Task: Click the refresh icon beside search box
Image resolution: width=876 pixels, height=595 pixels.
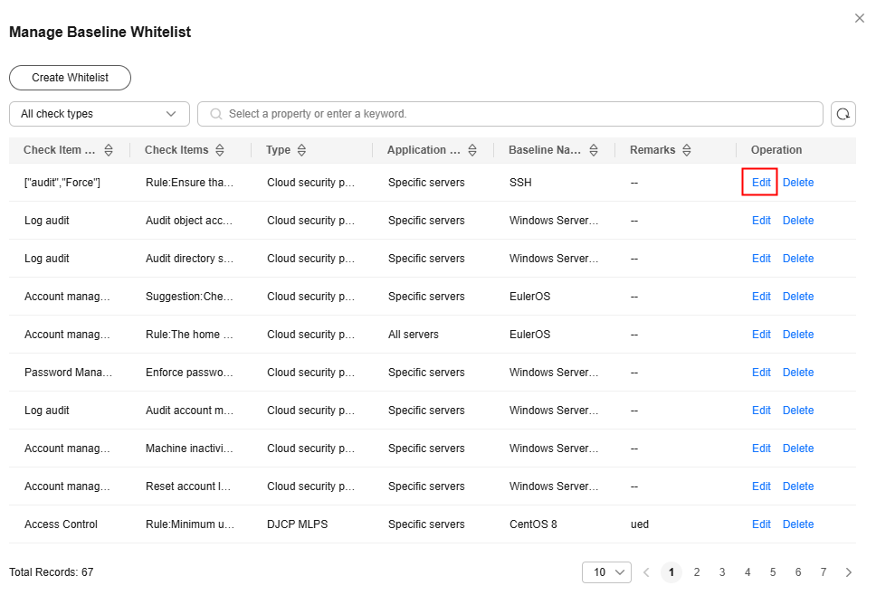Action: 843,114
